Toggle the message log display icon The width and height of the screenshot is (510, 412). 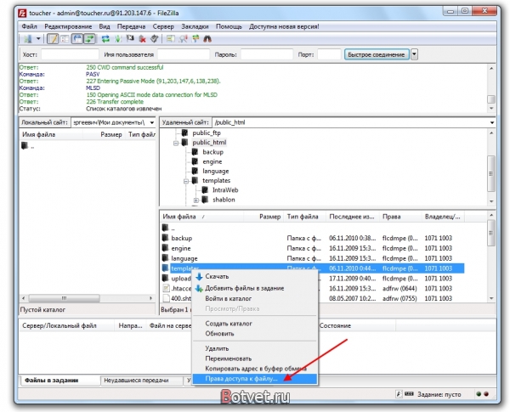(x=53, y=39)
